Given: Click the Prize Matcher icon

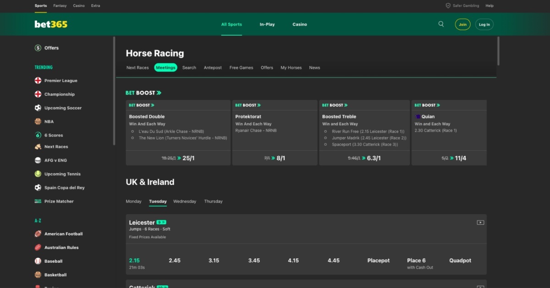Looking at the screenshot, I should click(38, 201).
